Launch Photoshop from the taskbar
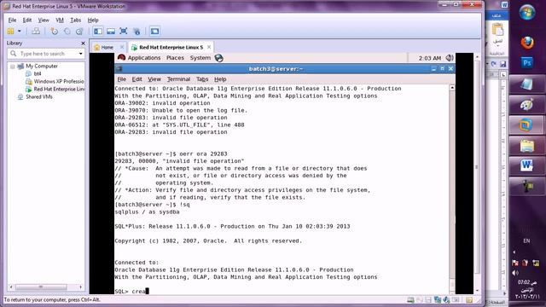The height and width of the screenshot is (307, 546). click(x=527, y=63)
